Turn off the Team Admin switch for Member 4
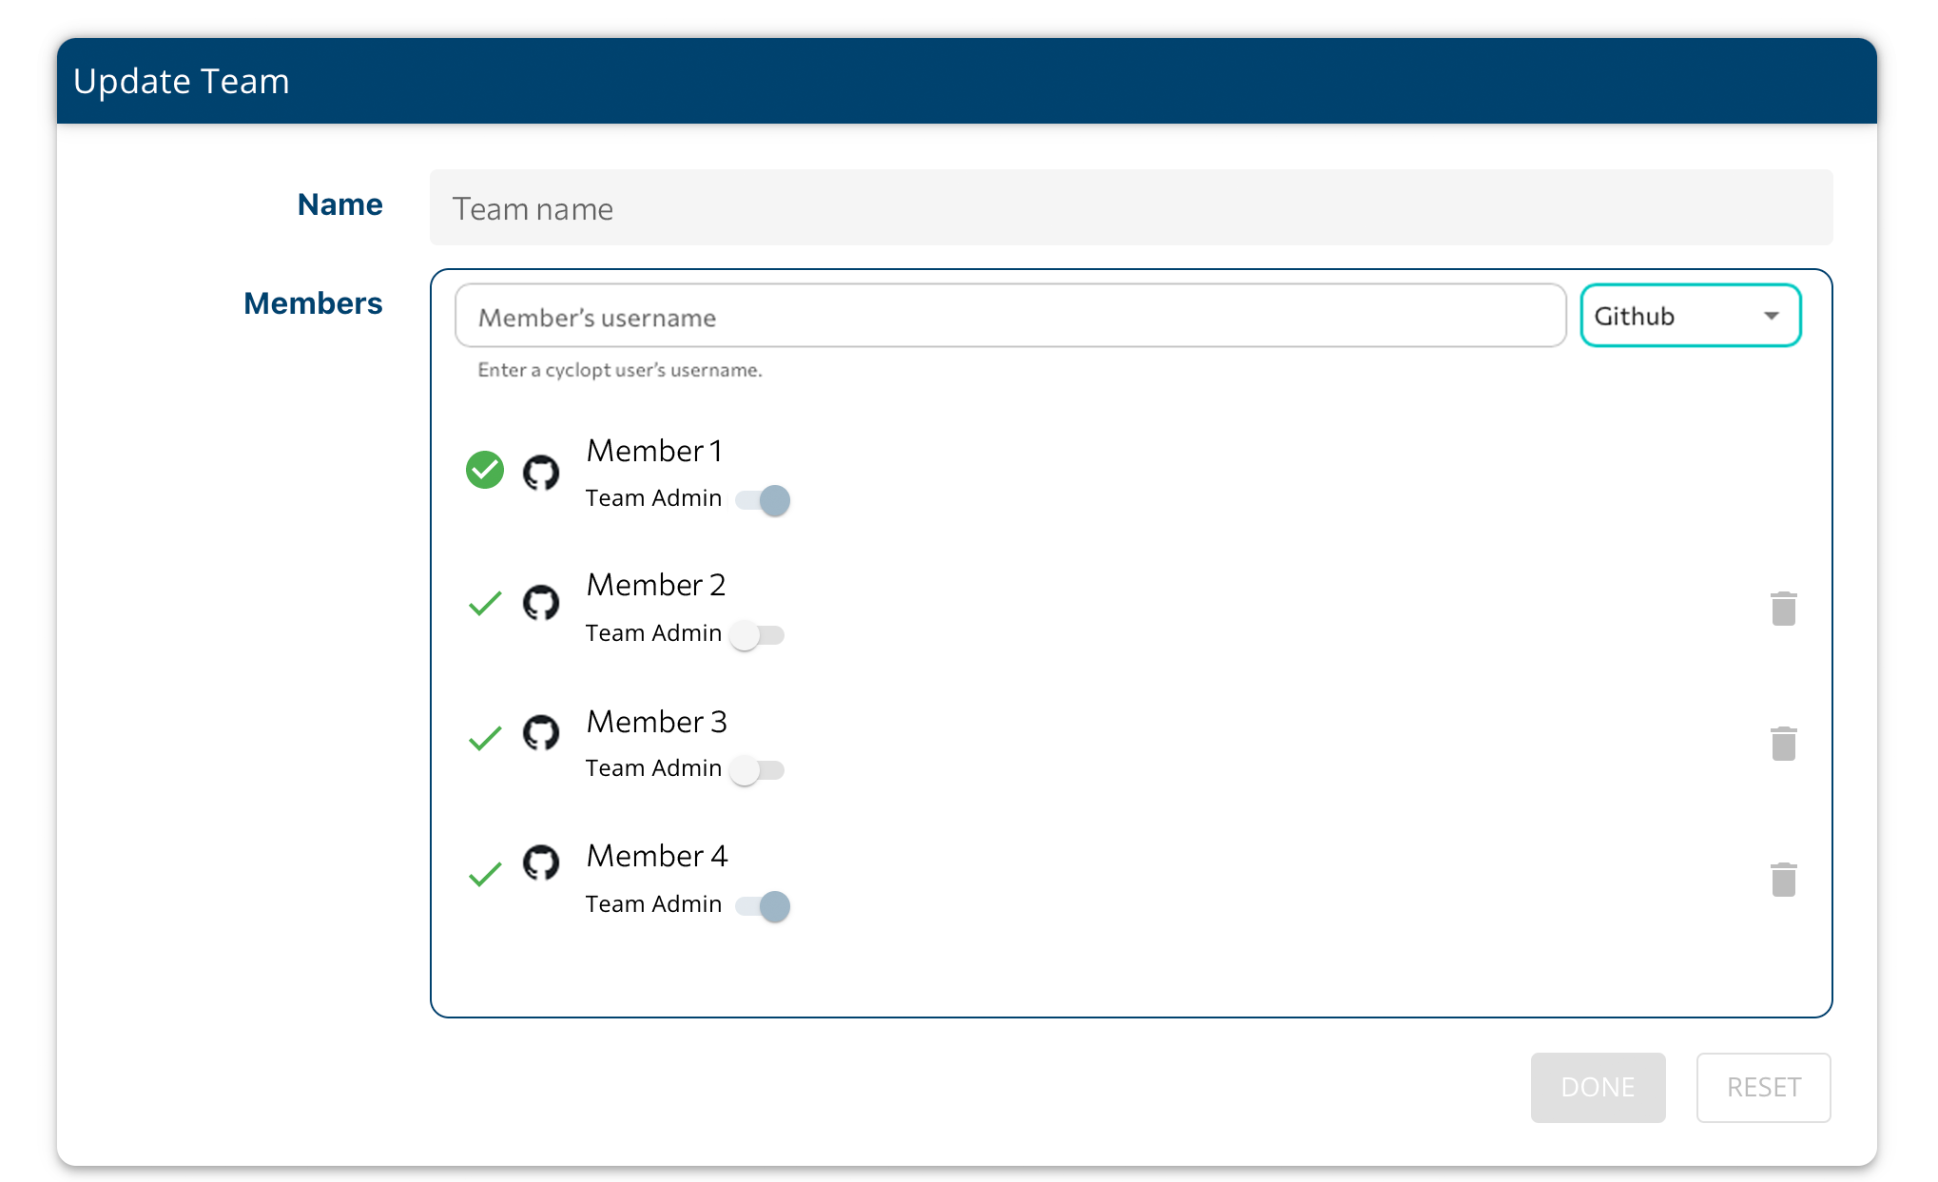Viewport: 1938px width, 1182px height. [x=764, y=906]
